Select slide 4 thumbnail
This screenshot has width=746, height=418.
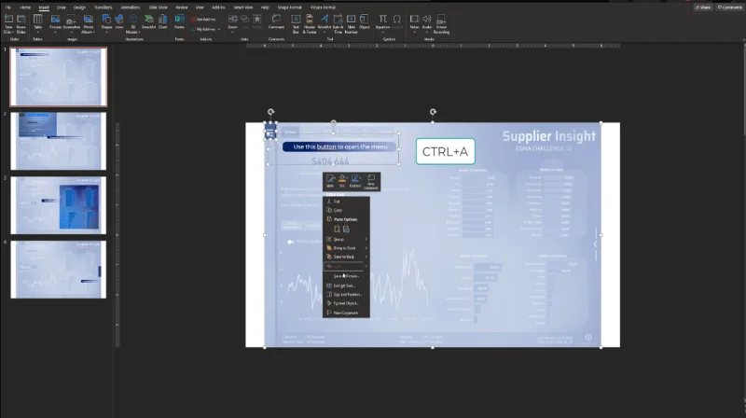click(x=59, y=270)
